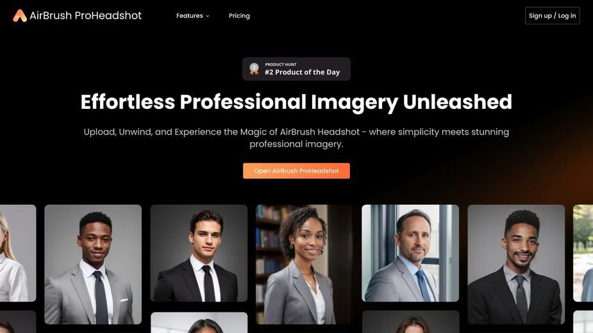Select headshot of bearded man in dark suit

pyautogui.click(x=516, y=264)
